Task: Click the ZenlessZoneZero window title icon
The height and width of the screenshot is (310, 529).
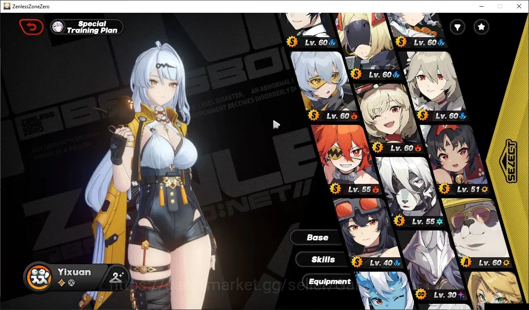Action: point(7,6)
